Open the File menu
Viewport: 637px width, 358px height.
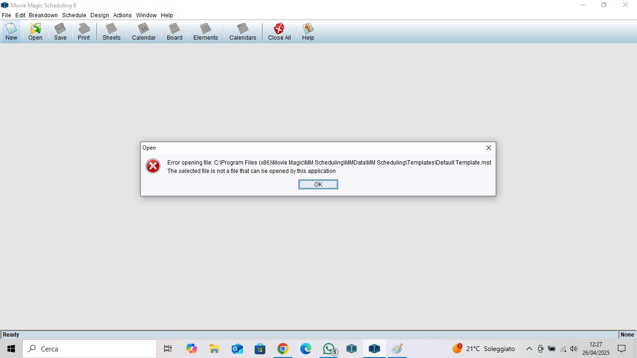point(7,15)
